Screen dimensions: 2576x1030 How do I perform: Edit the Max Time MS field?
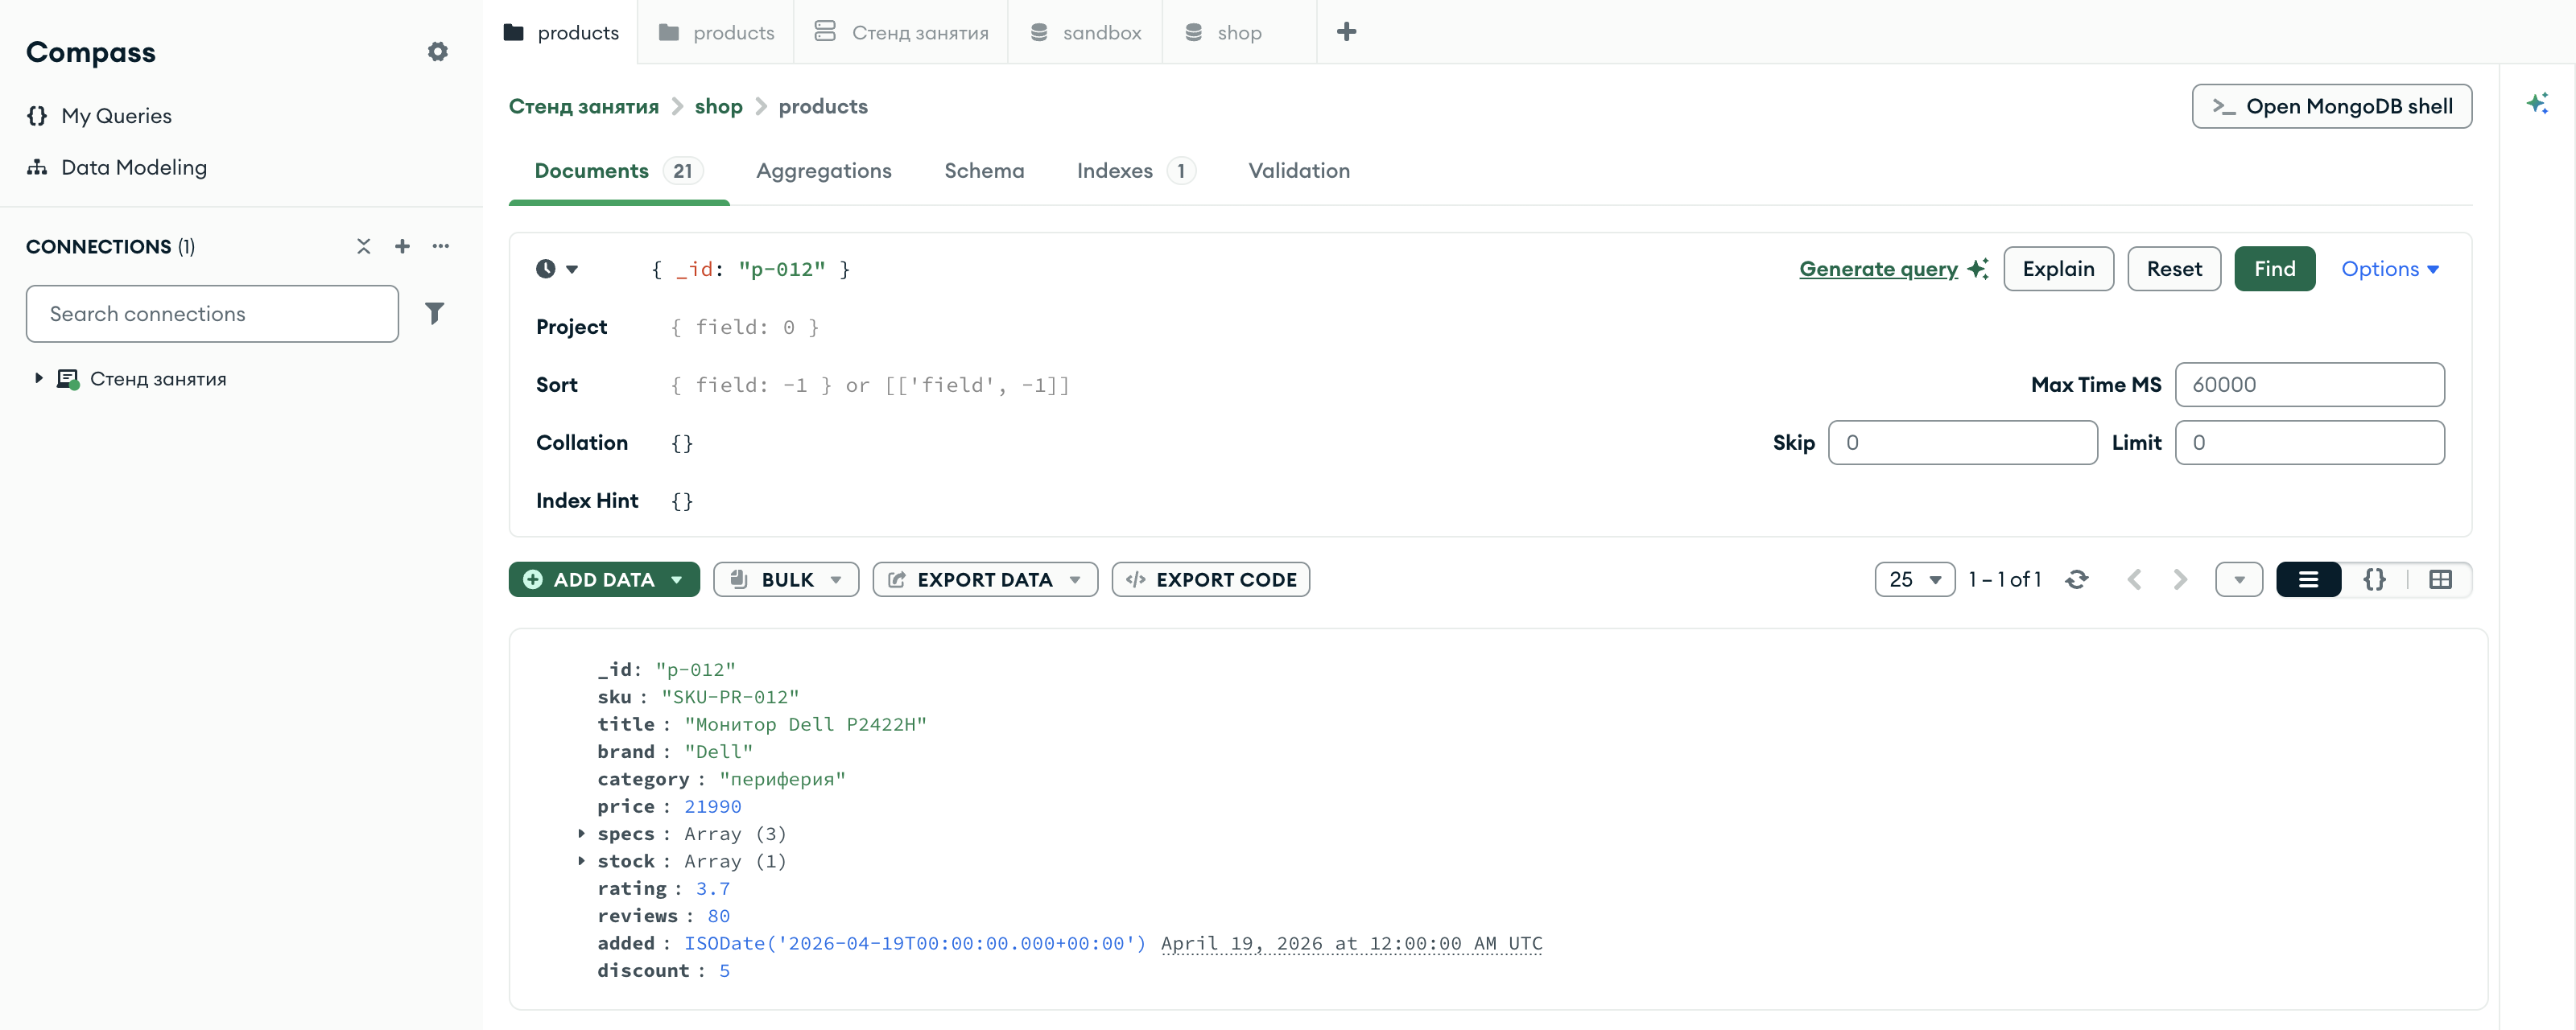point(2309,385)
